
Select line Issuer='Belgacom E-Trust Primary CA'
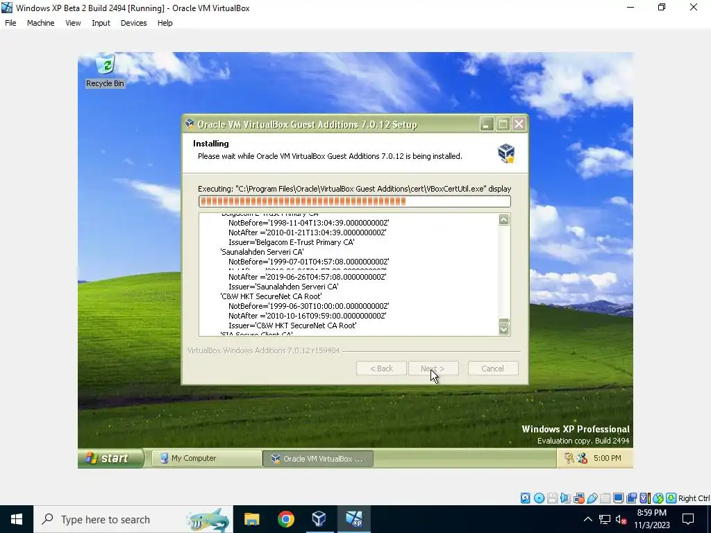pyautogui.click(x=292, y=242)
